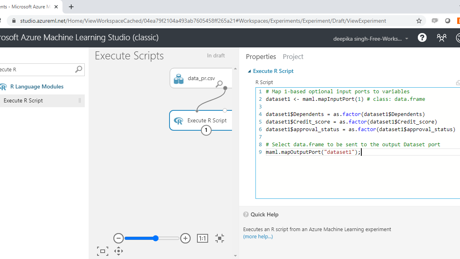Click the zoom to fit icon
The height and width of the screenshot is (259, 460).
pyautogui.click(x=219, y=238)
